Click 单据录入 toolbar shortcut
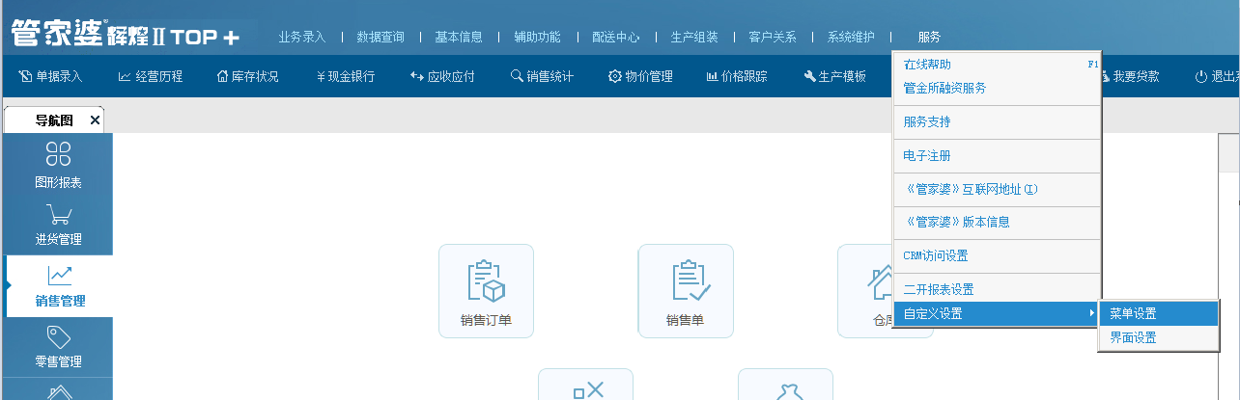 51,77
